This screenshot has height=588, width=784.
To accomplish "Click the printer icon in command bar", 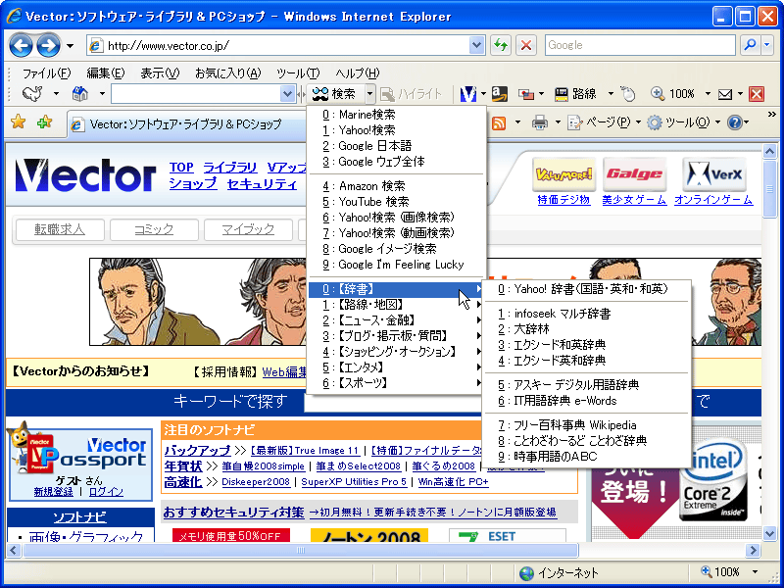I will (x=539, y=122).
